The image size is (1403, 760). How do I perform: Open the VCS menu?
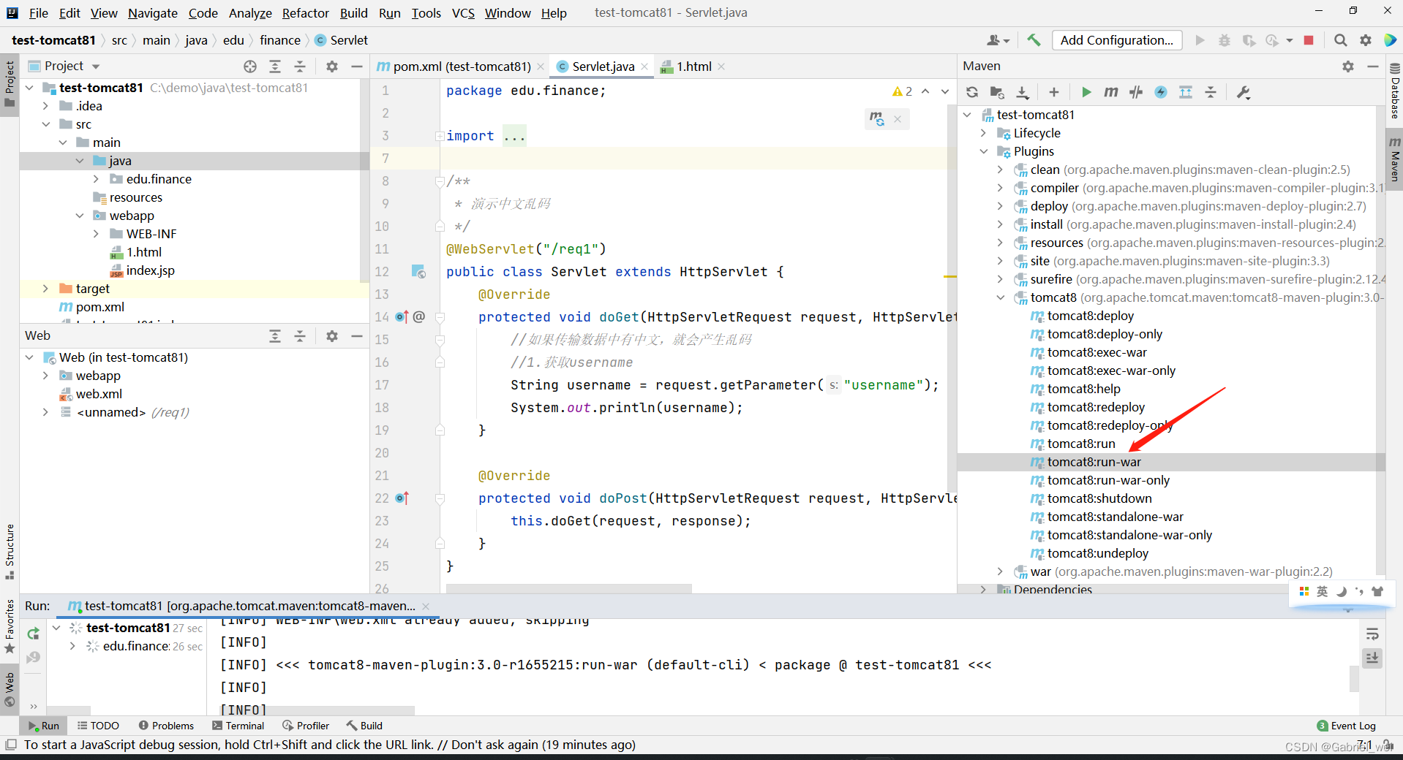coord(463,12)
